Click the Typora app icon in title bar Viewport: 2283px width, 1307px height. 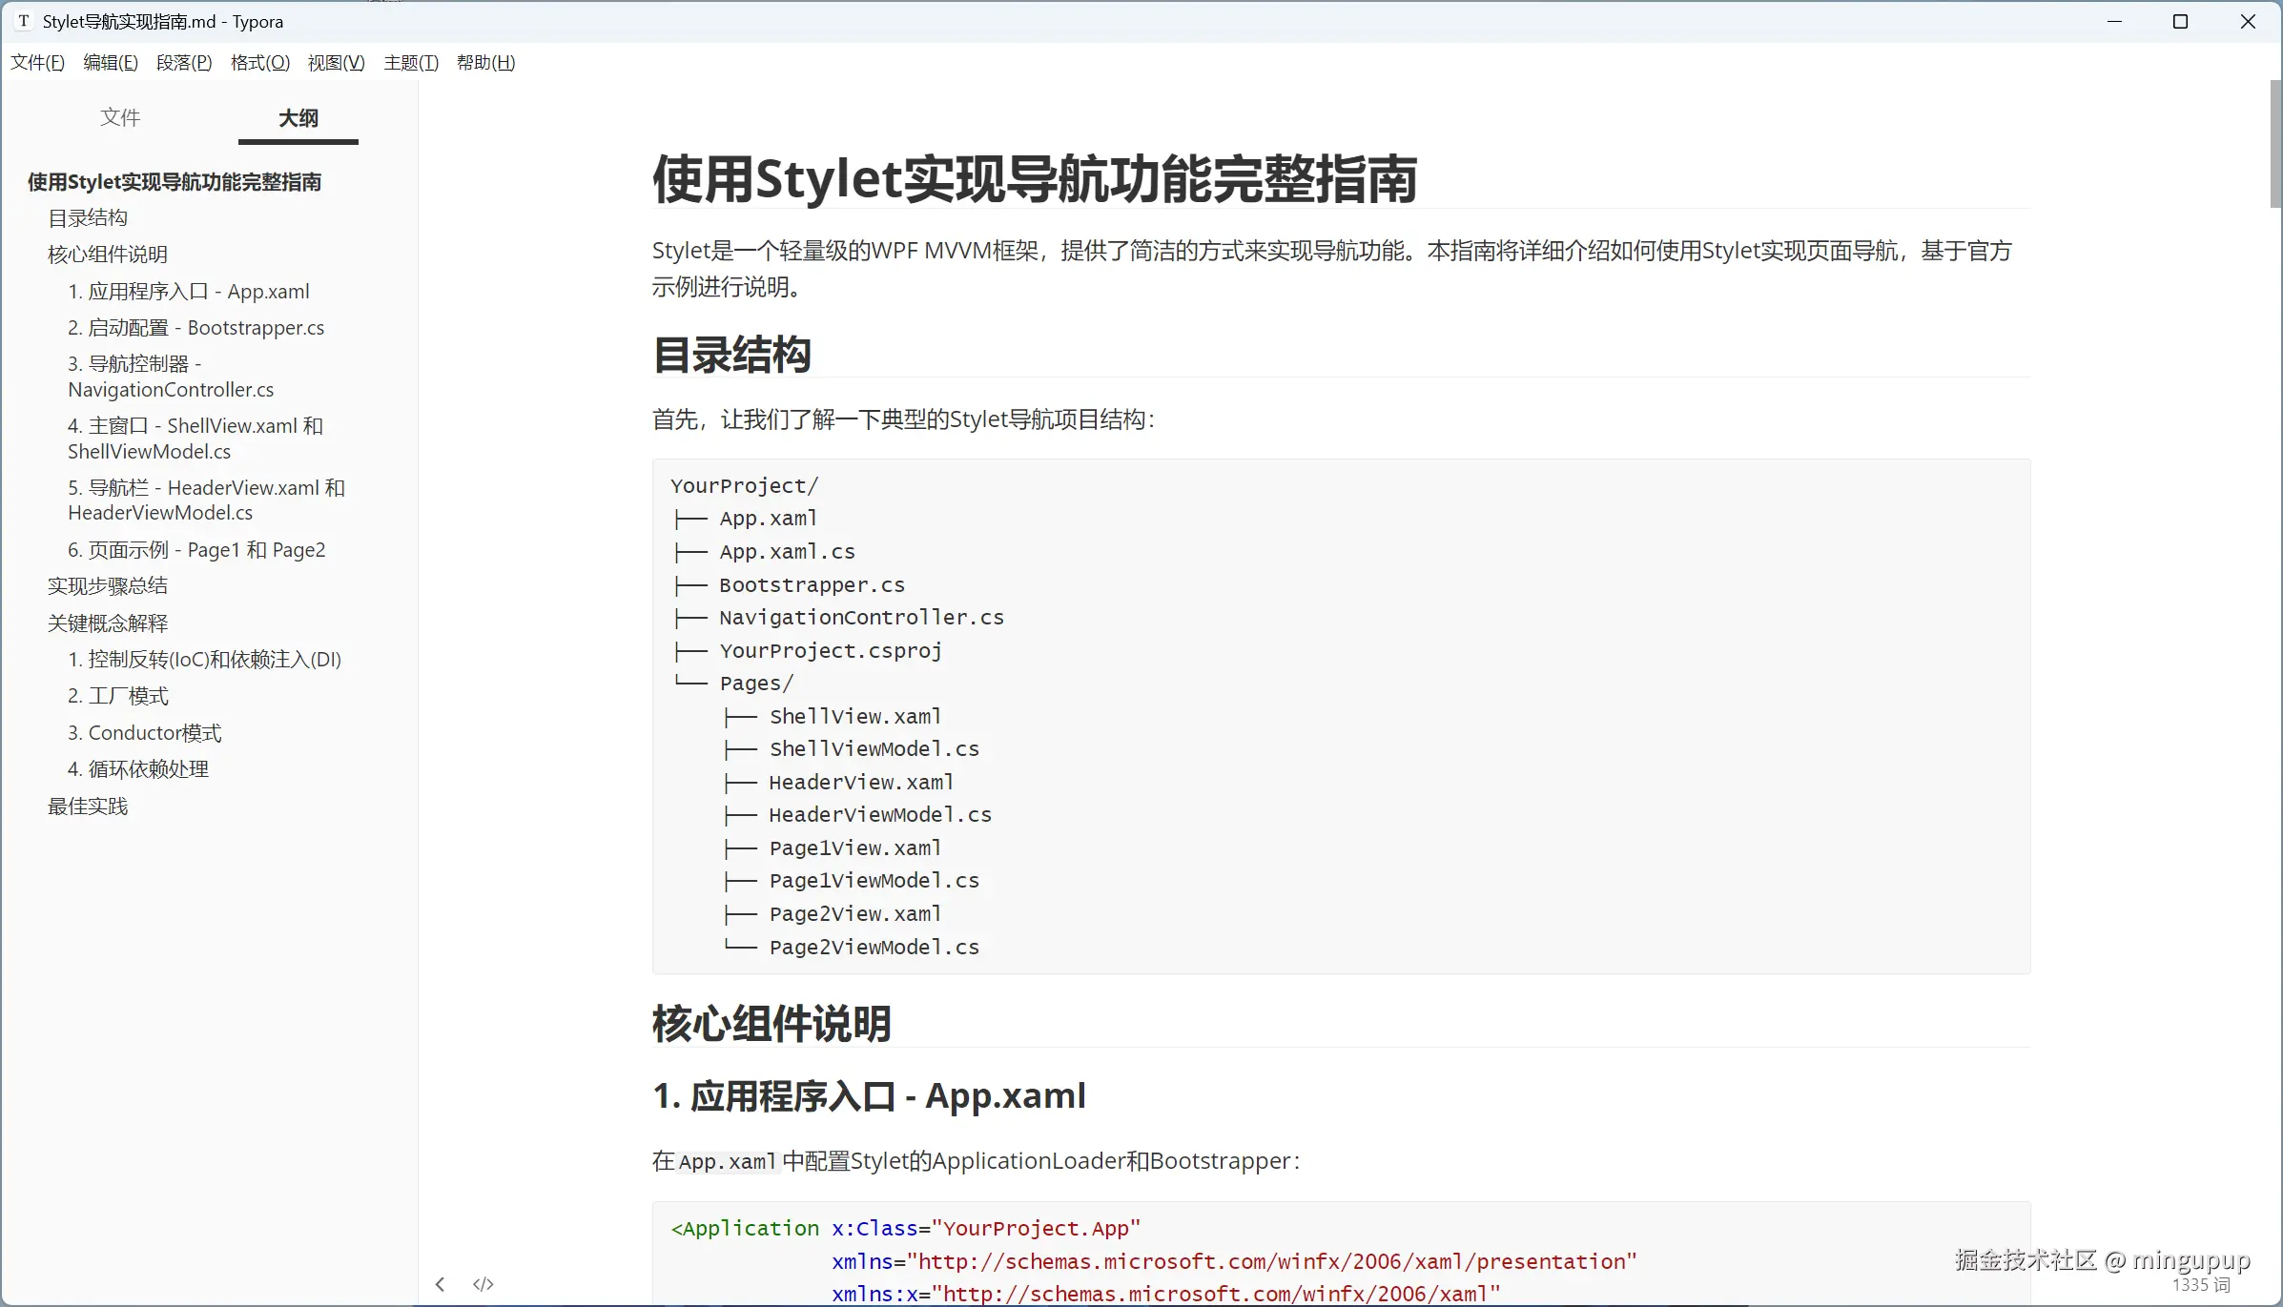tap(24, 21)
